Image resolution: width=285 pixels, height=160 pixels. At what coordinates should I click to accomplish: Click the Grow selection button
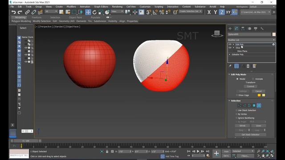(x=258, y=126)
